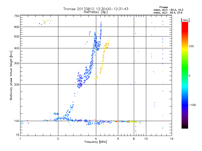This screenshot has height=151, width=202.
Task: Click the orange-yellow X-mode trace near 400 km
Action: [106, 46]
